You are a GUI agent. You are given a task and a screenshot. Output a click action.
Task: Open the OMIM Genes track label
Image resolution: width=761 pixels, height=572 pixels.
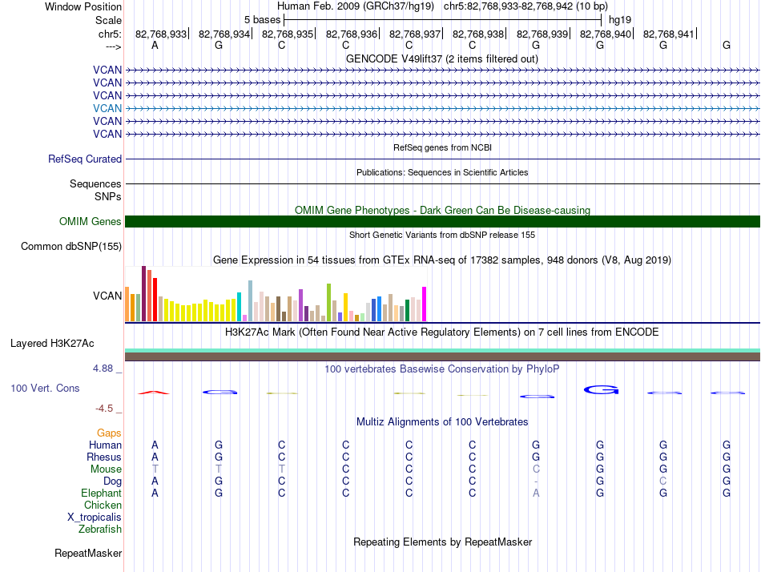tap(91, 222)
